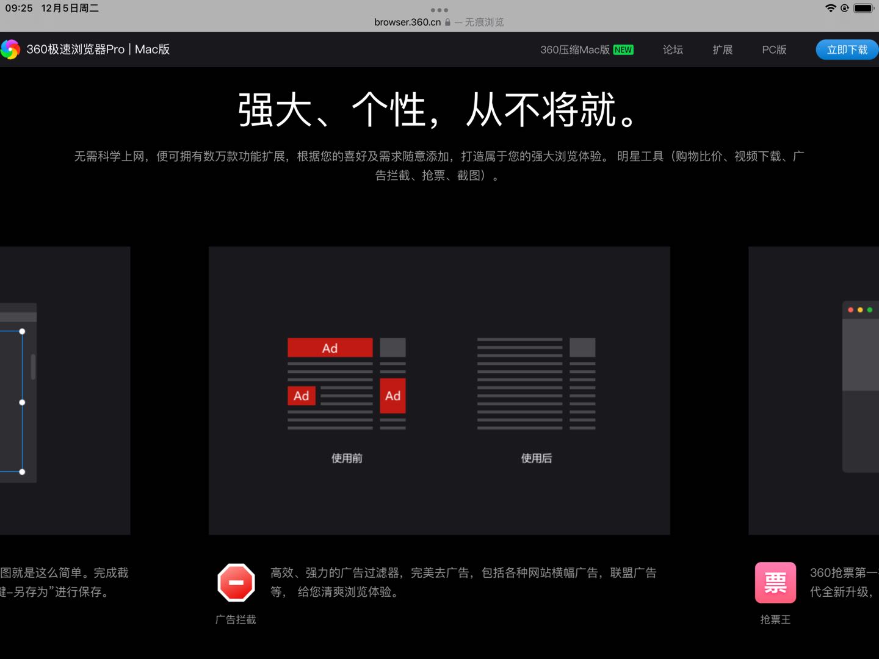Screen dimensions: 879x659
Task: Click the 广告拦截 label under icon
Action: (x=236, y=619)
